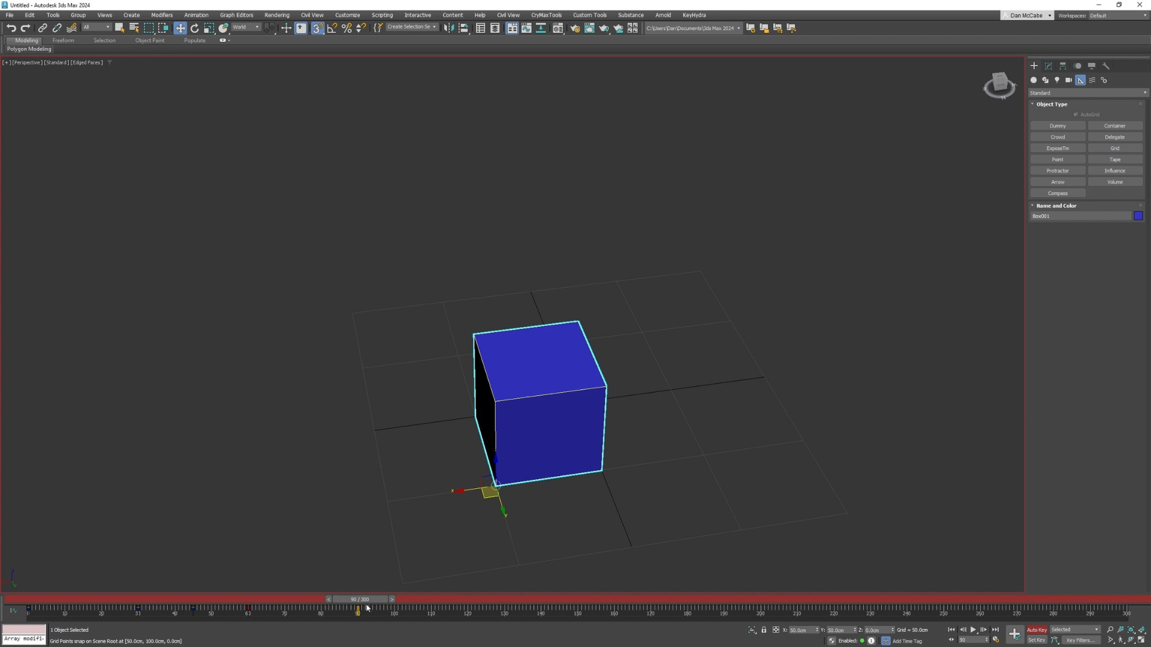Toggle the AutoGrid checkbox

[x=1076, y=114]
